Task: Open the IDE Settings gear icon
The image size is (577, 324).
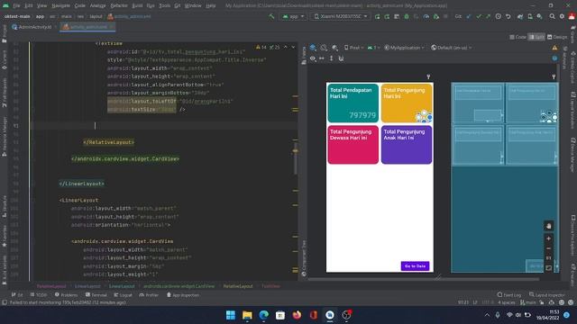Action: tap(562, 16)
